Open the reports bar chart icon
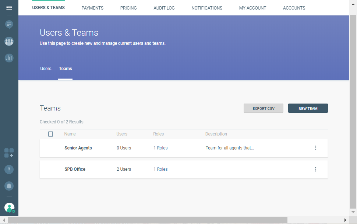The width and height of the screenshot is (357, 224). pyautogui.click(x=9, y=58)
